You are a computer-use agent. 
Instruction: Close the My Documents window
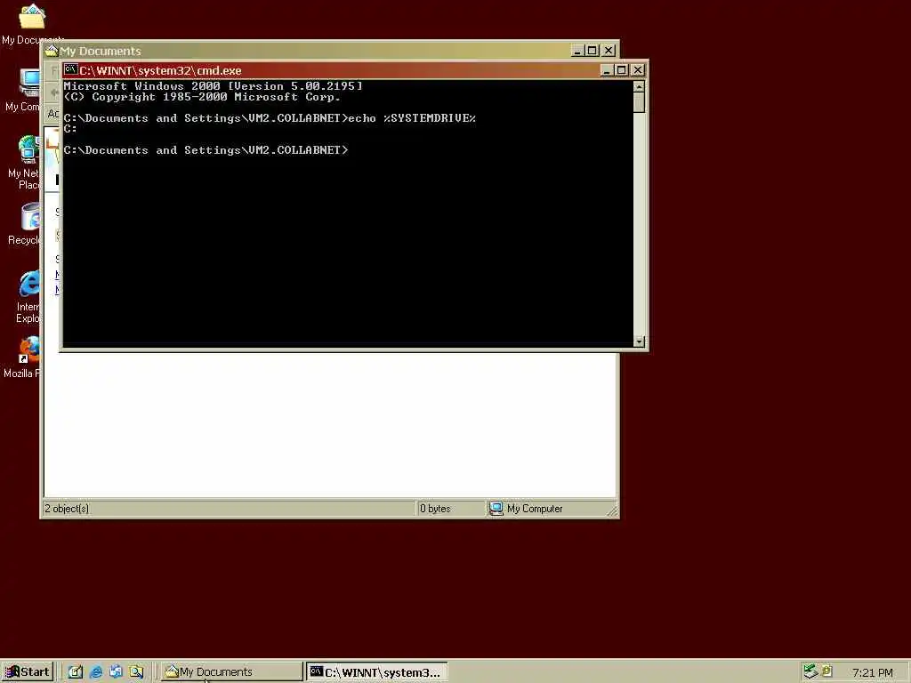[x=609, y=51]
